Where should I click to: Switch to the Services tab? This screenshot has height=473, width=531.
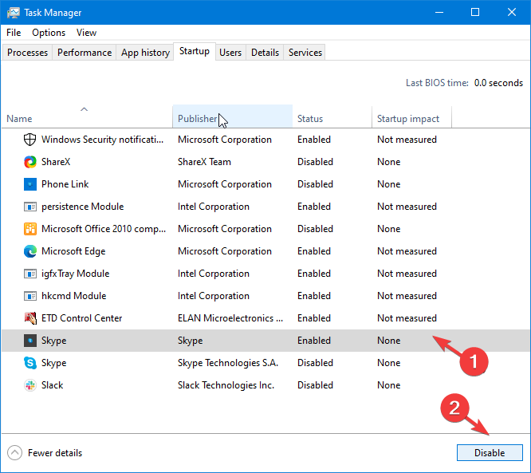pyautogui.click(x=305, y=53)
